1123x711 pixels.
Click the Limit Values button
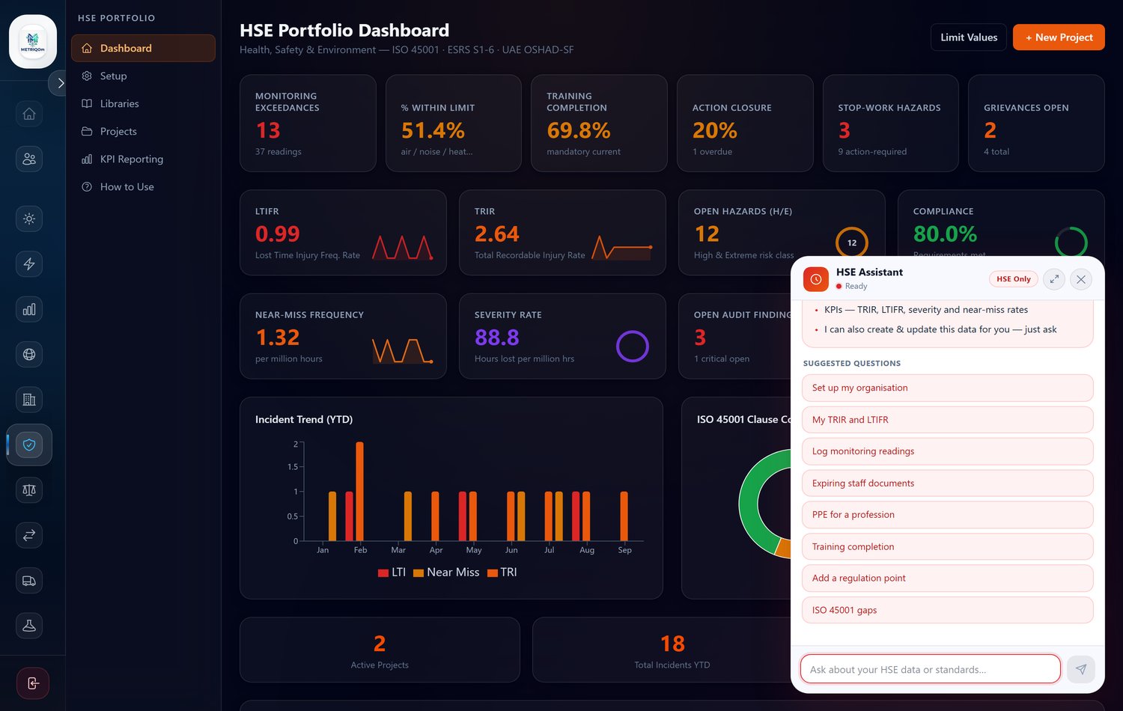969,37
